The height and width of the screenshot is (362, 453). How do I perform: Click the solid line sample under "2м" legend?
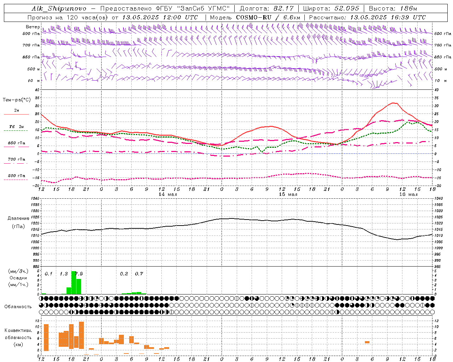coord(16,115)
